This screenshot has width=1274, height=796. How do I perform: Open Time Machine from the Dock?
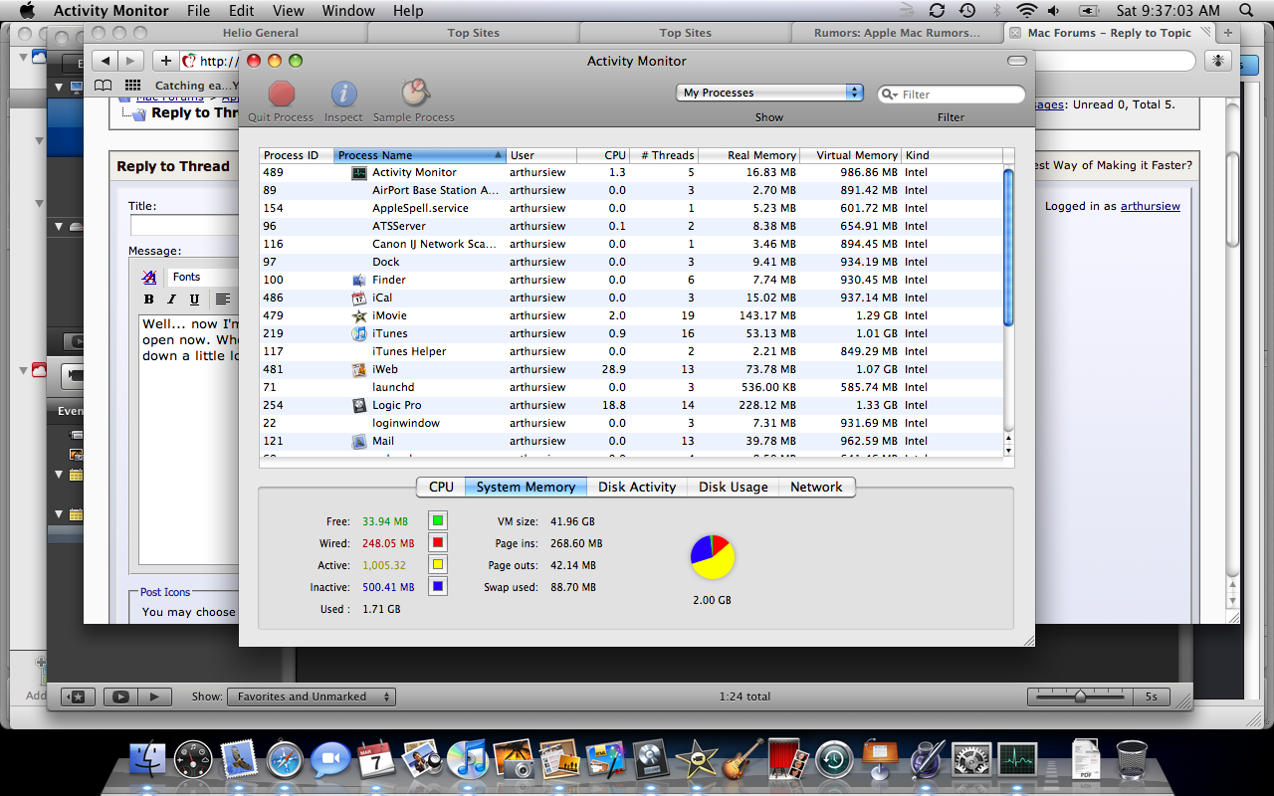click(x=834, y=760)
